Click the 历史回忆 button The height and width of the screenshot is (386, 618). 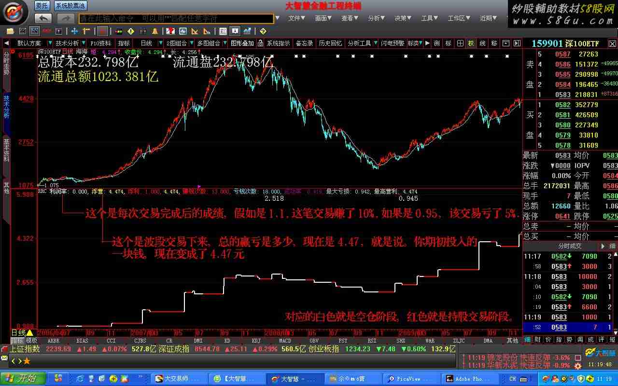click(330, 43)
